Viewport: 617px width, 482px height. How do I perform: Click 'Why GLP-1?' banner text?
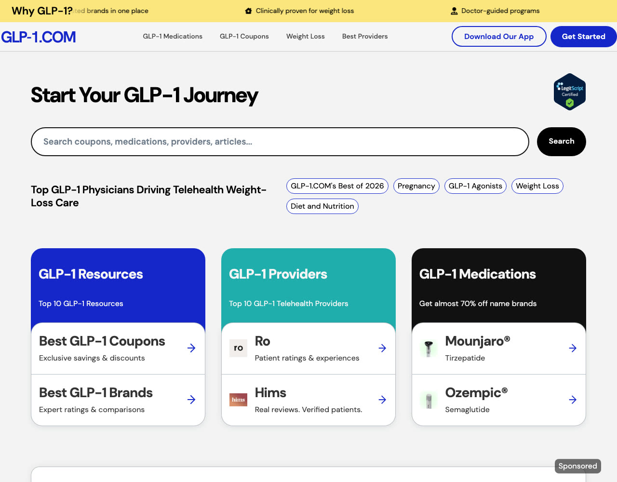coord(42,11)
